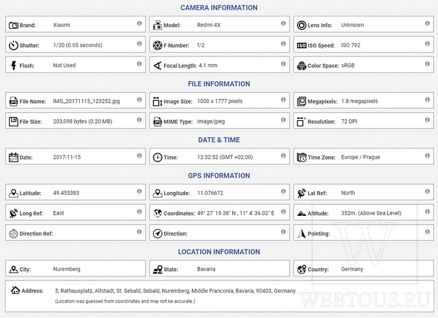Click the info icon in Time Zone field

point(428,156)
